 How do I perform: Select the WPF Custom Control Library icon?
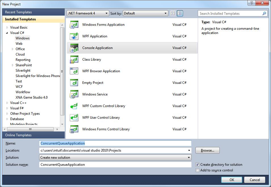(x=74, y=106)
